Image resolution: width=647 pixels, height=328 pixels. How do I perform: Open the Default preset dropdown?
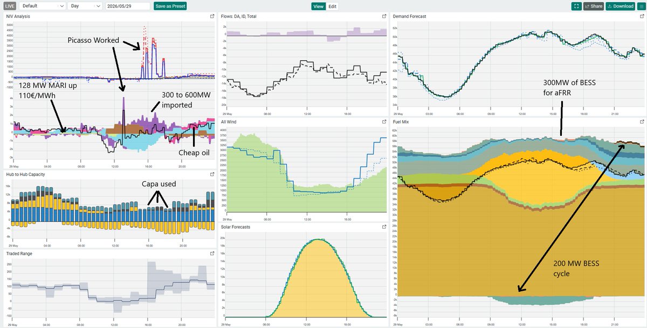tap(43, 6)
